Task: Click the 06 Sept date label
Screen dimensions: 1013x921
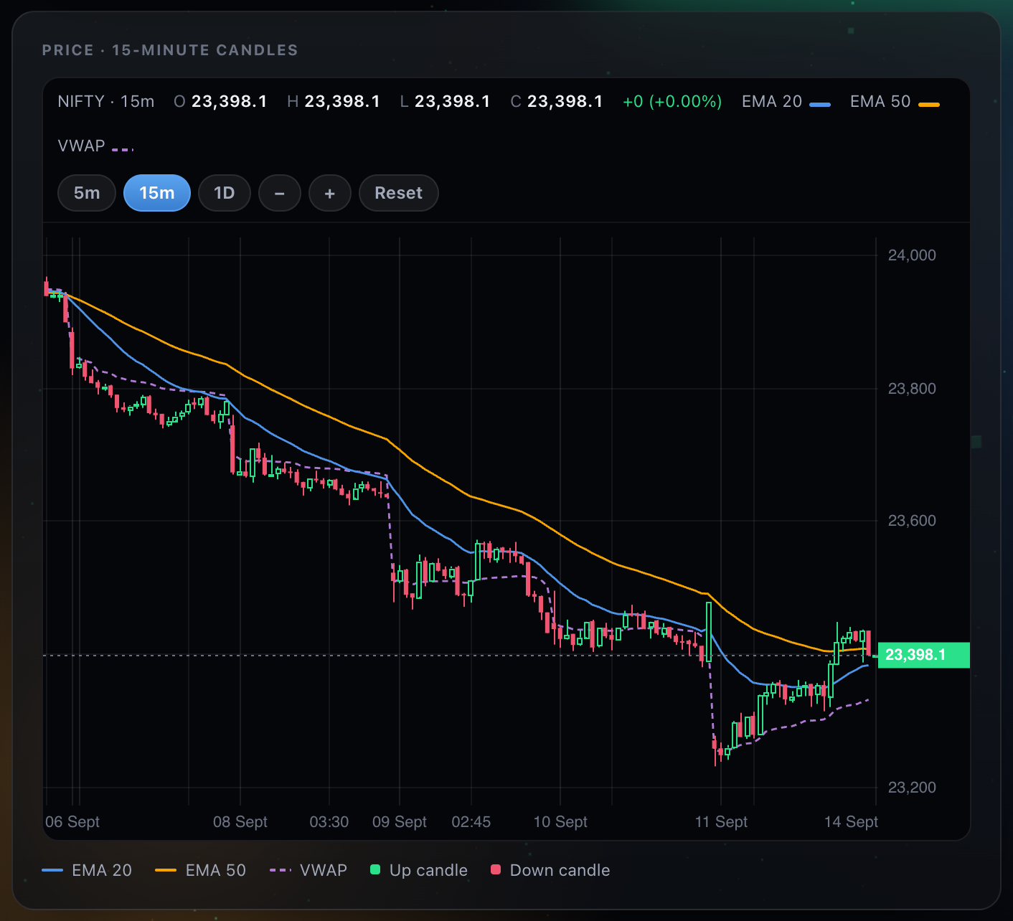Action: tap(72, 822)
